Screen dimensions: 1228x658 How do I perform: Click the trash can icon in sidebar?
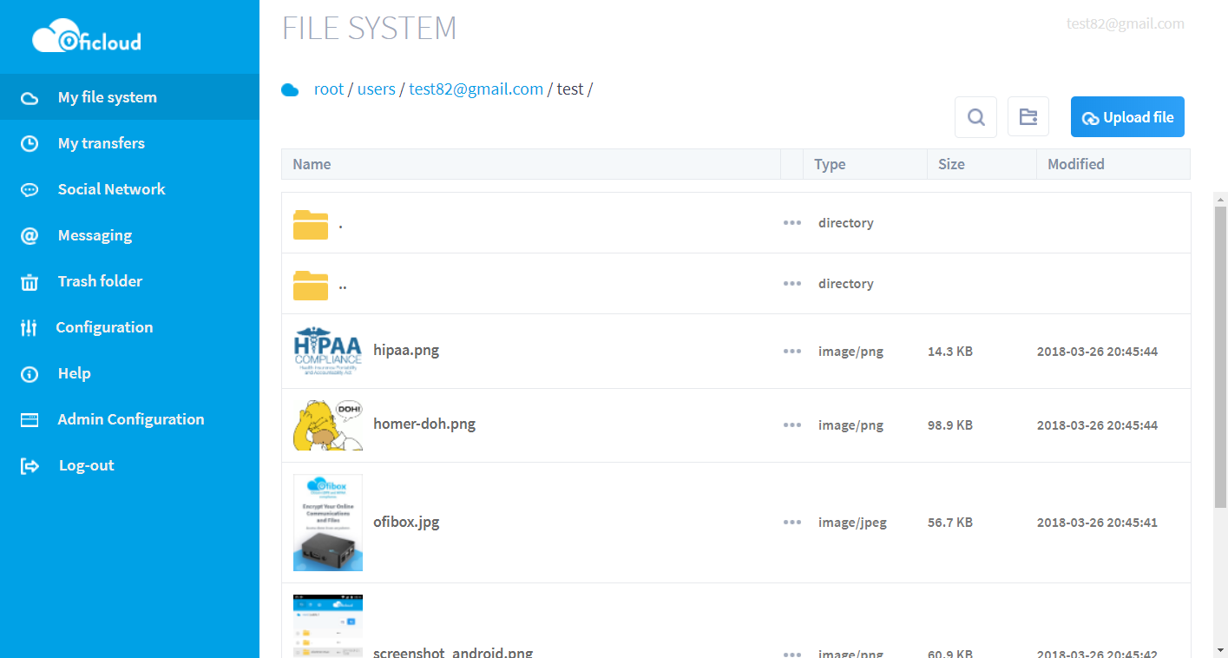coord(30,281)
